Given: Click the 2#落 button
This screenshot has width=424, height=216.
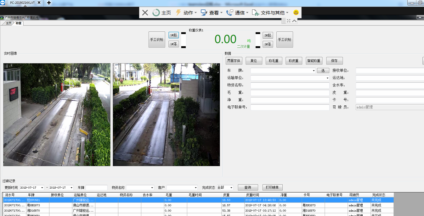Looking at the screenshot, I should coord(268,44).
